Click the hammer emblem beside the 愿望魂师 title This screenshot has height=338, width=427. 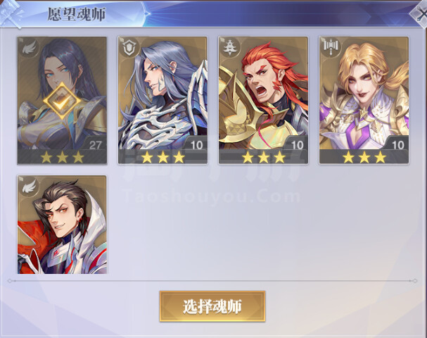(x=11, y=13)
